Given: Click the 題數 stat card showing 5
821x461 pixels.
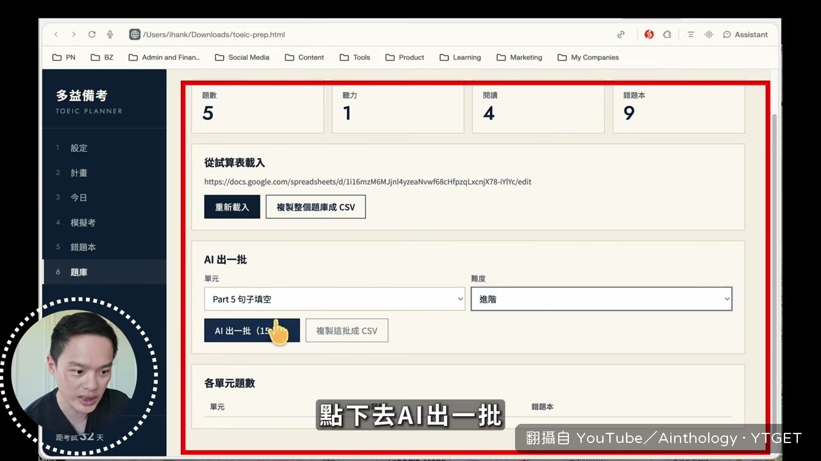Looking at the screenshot, I should point(257,109).
